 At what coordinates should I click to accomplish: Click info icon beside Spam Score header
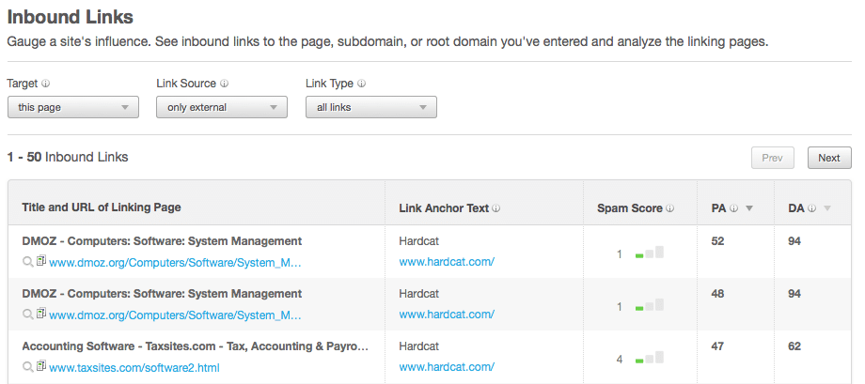click(x=670, y=208)
